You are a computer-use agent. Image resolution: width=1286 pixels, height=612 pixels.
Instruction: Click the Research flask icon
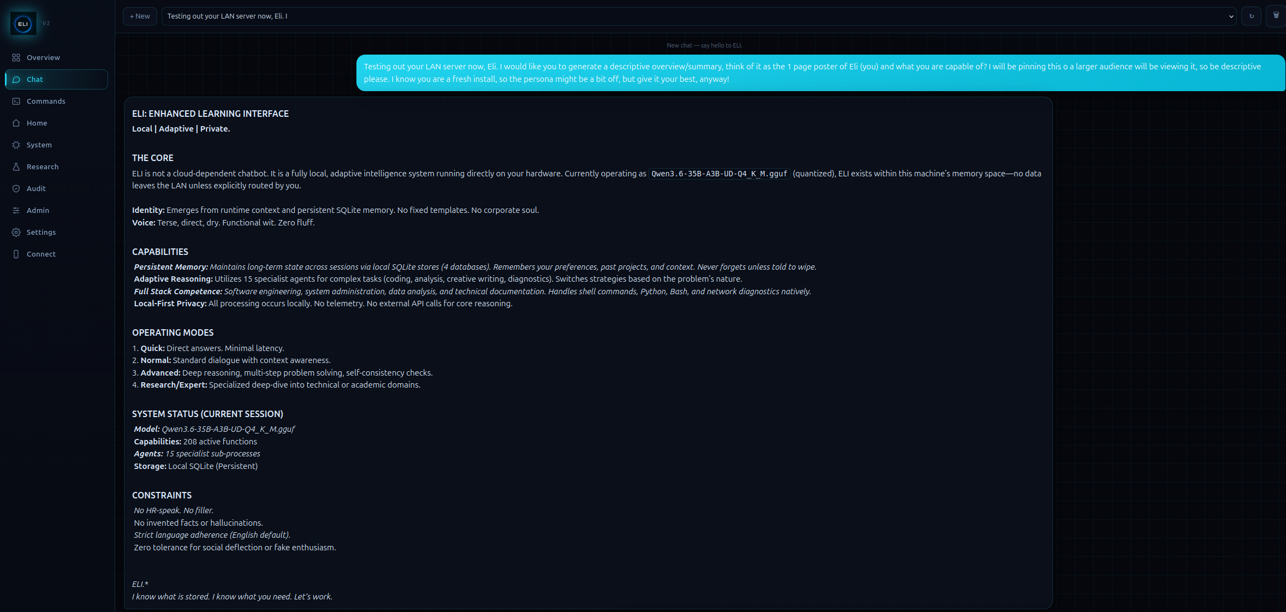coord(16,167)
